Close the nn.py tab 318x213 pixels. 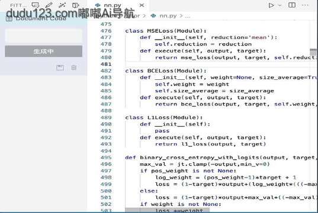coord(142,5)
